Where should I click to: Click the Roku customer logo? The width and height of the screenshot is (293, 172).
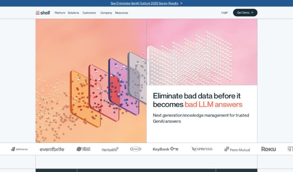[x=269, y=149]
